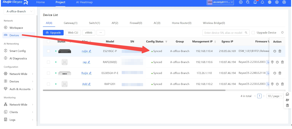Screen dimensions: 292x129
Task: Open the A-office-Branch project dropdown
Action: coord(19,11)
